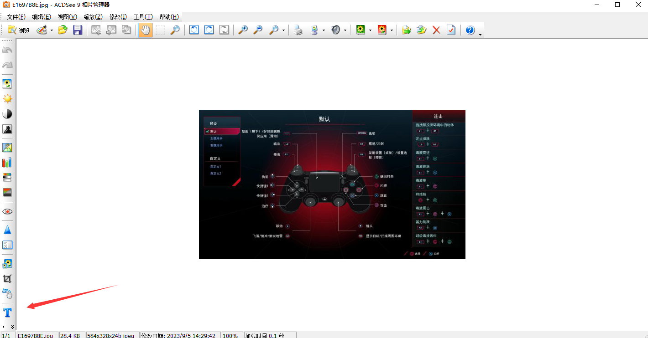Toggle the magnifier view tool
This screenshot has height=338, width=648.
coord(175,30)
